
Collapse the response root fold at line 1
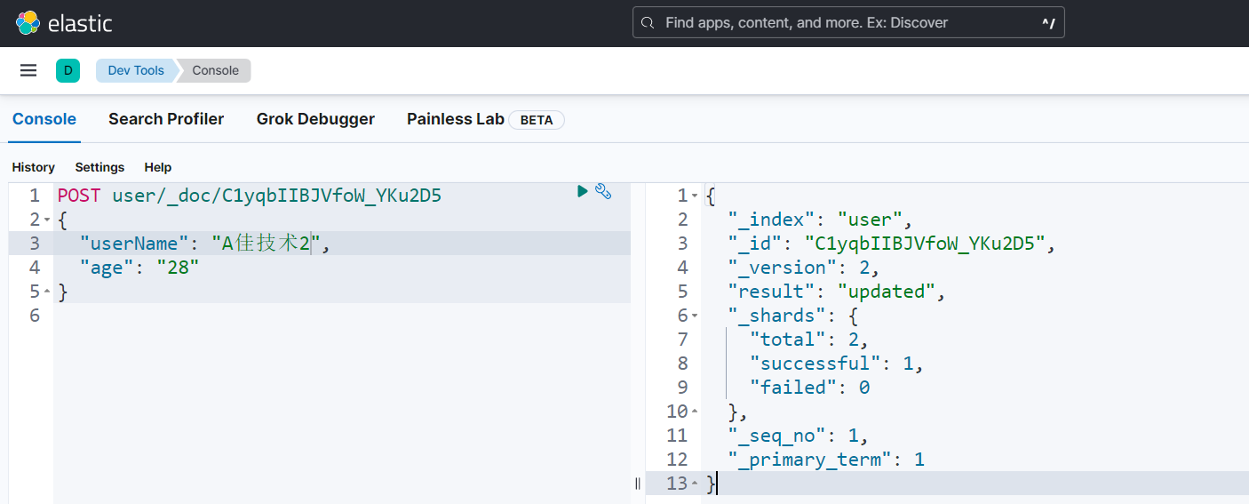tap(695, 196)
